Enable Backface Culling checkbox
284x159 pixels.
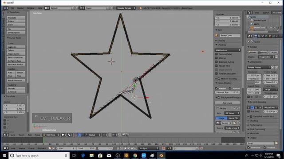[x=217, y=62]
